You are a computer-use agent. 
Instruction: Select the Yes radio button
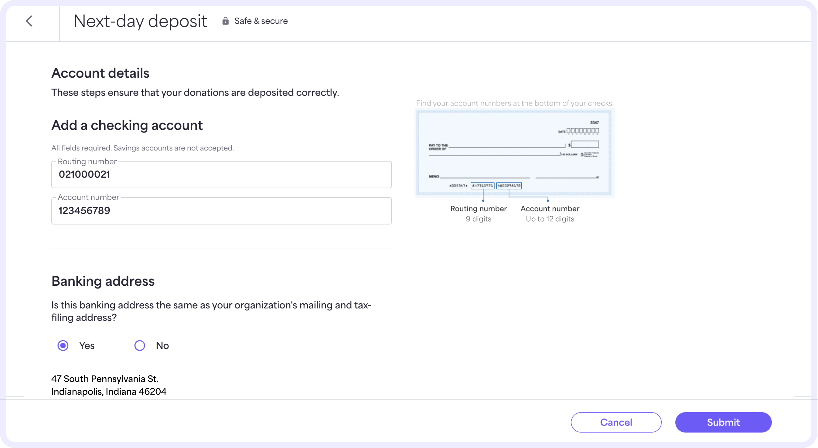point(63,345)
